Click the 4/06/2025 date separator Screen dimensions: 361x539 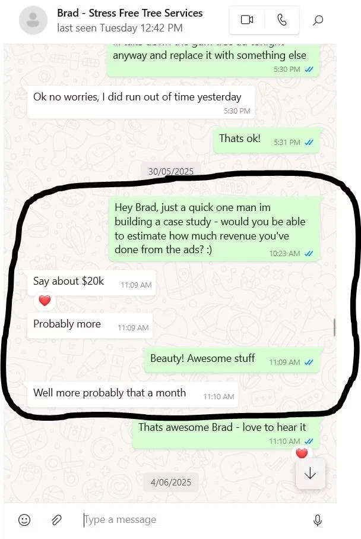pos(171,483)
